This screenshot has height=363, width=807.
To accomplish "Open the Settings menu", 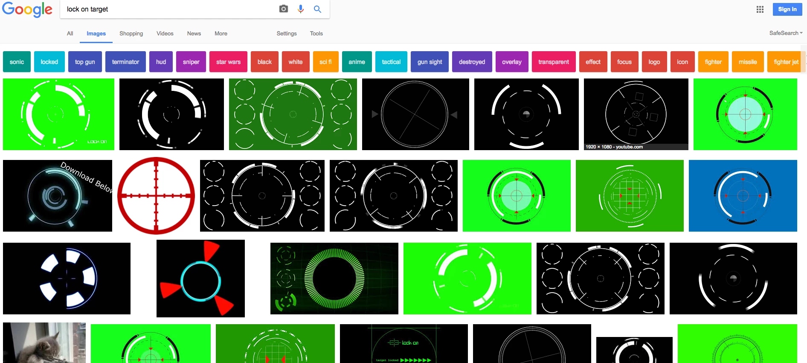I will click(287, 33).
